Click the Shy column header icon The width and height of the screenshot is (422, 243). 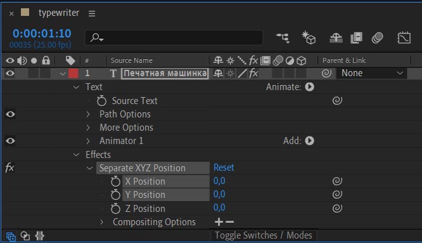(218, 60)
